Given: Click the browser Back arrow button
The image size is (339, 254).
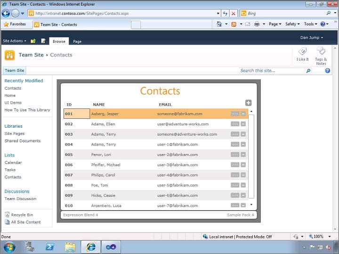Looking at the screenshot, I should point(6,13).
